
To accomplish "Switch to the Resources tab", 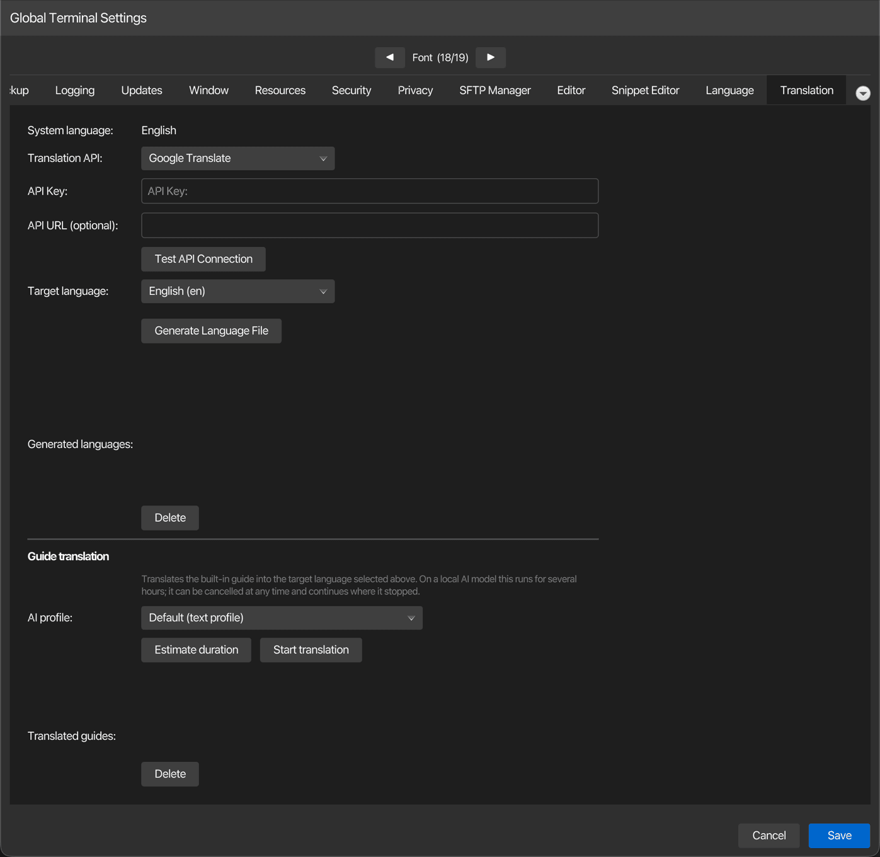I will point(280,90).
